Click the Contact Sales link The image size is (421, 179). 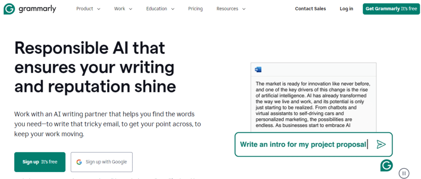(310, 9)
